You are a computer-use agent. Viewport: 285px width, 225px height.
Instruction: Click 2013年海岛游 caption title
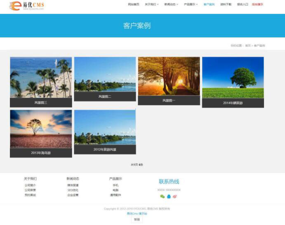[41, 153]
